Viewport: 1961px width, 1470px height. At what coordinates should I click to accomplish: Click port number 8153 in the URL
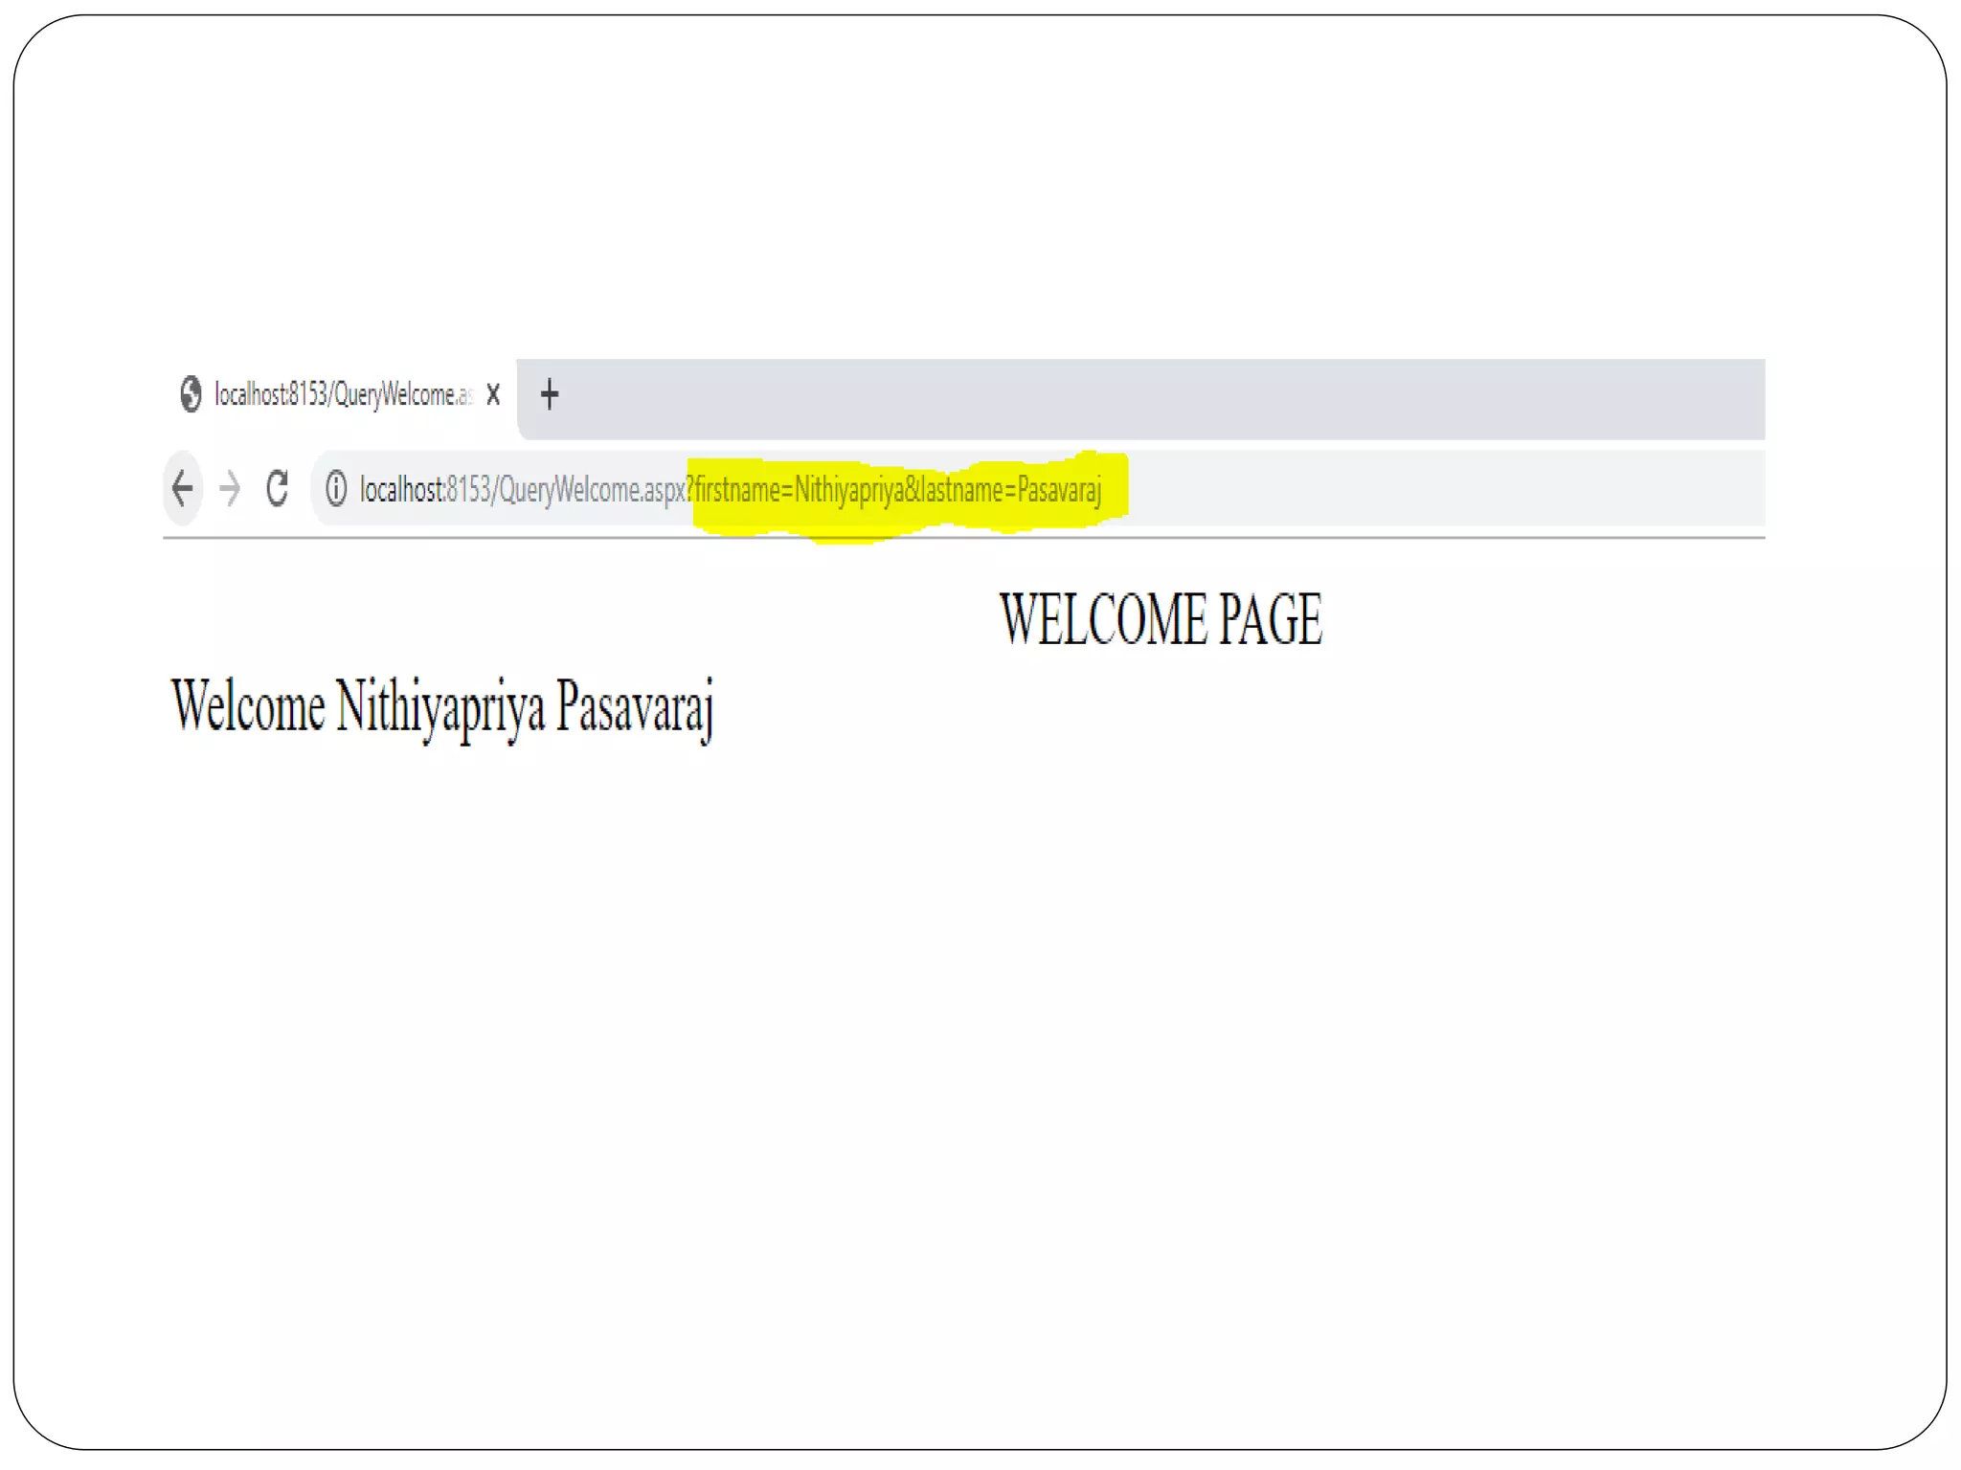pyautogui.click(x=468, y=490)
